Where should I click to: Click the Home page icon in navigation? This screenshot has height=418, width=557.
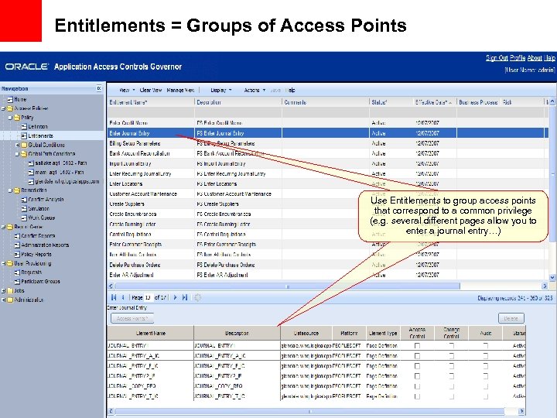click(10, 100)
